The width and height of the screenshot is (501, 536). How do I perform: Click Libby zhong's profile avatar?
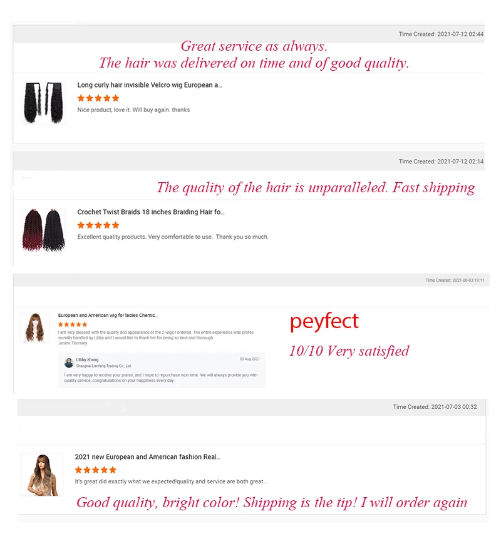[x=69, y=363]
